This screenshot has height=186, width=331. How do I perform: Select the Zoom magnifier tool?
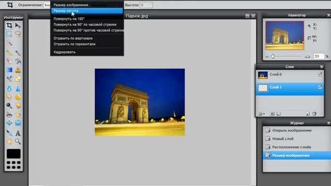(x=18, y=142)
